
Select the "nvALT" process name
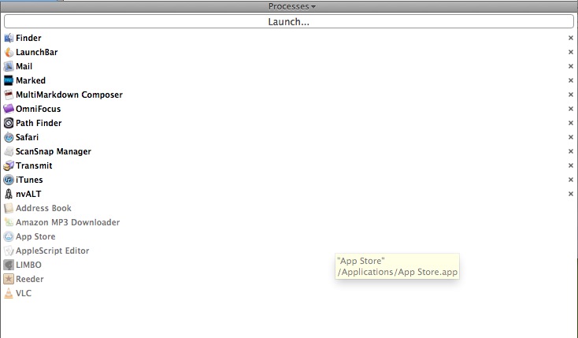tap(28, 194)
